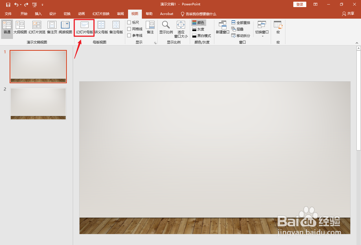Viewport: 361px width, 245px height.
Task: Open 显示比例 zoom dialog
Action: (166, 28)
